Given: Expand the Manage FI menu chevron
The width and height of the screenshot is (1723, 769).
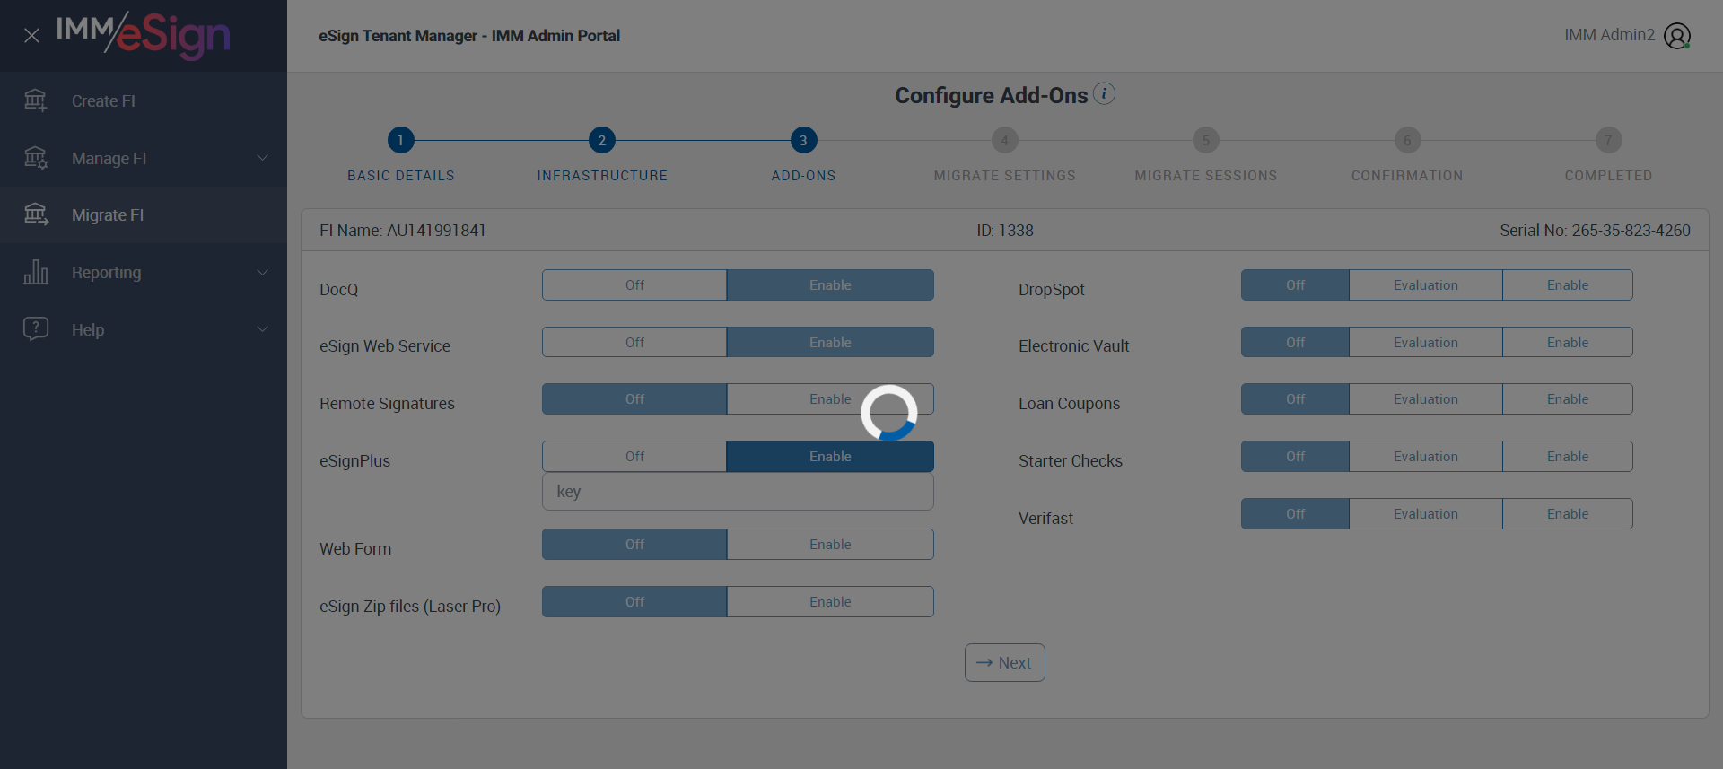Looking at the screenshot, I should click(x=262, y=158).
